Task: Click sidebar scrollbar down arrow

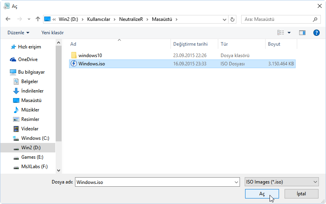Action: [59, 171]
